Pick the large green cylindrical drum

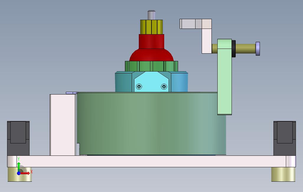pos(151,123)
